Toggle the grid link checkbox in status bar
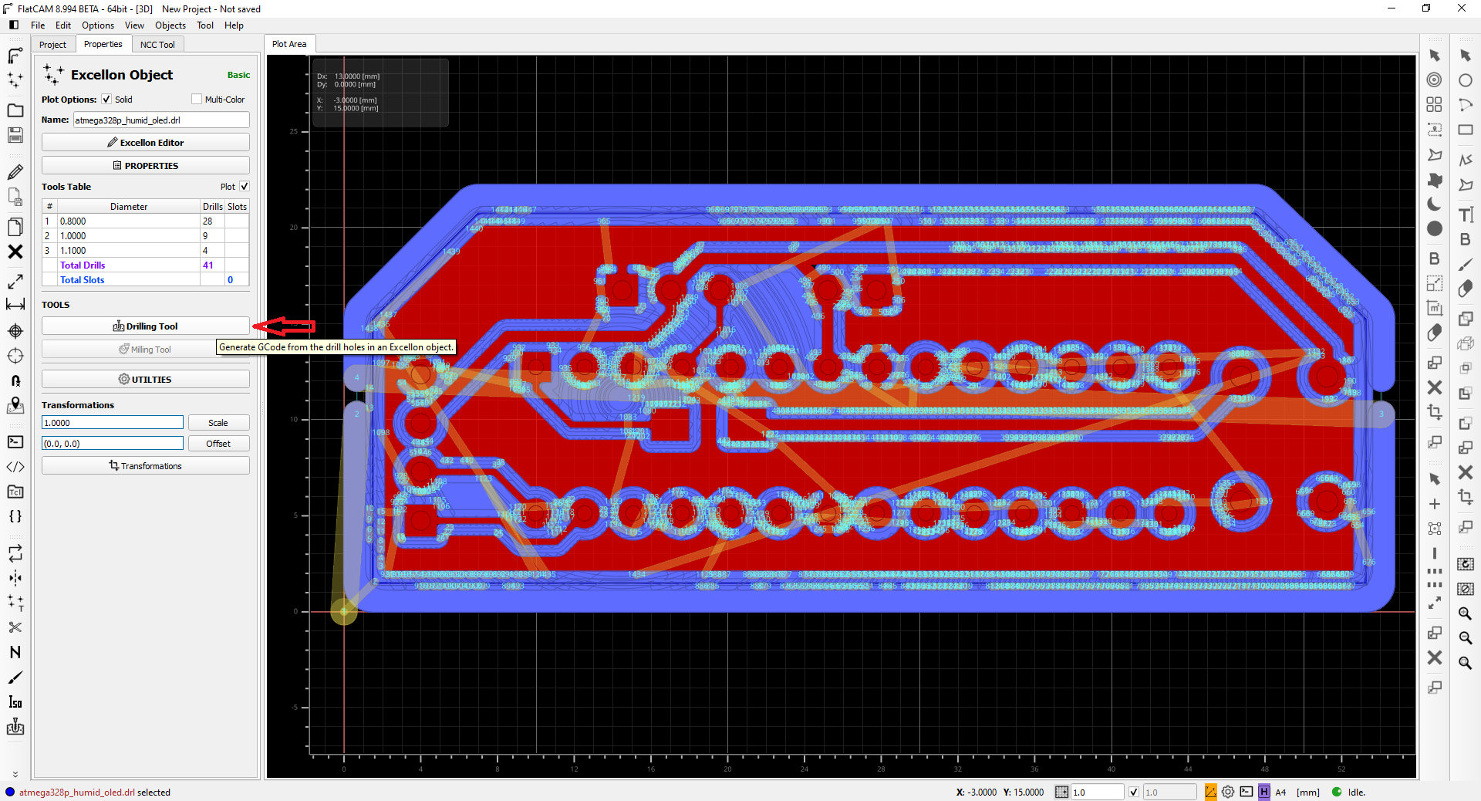 coord(1133,792)
